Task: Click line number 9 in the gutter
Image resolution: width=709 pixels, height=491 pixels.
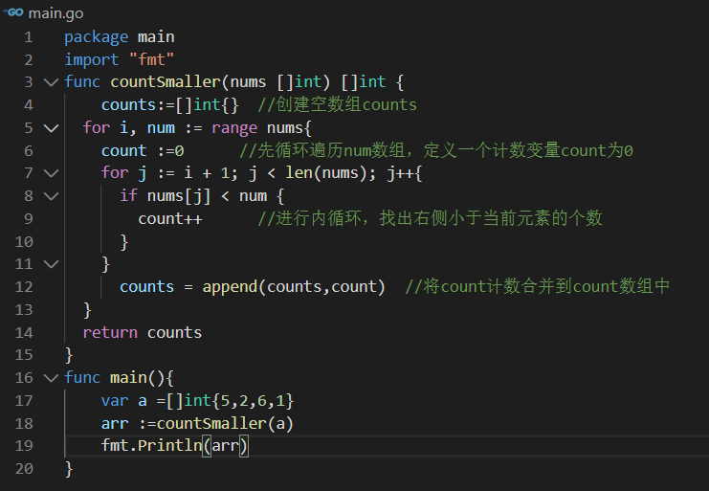Action: coord(29,219)
